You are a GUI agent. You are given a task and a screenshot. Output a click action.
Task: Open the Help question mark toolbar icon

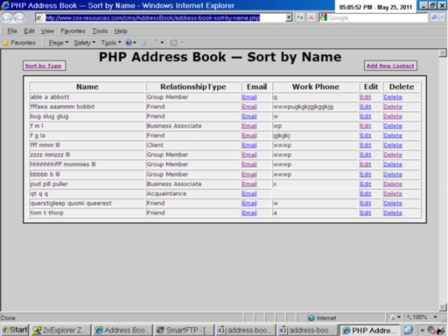(x=129, y=43)
